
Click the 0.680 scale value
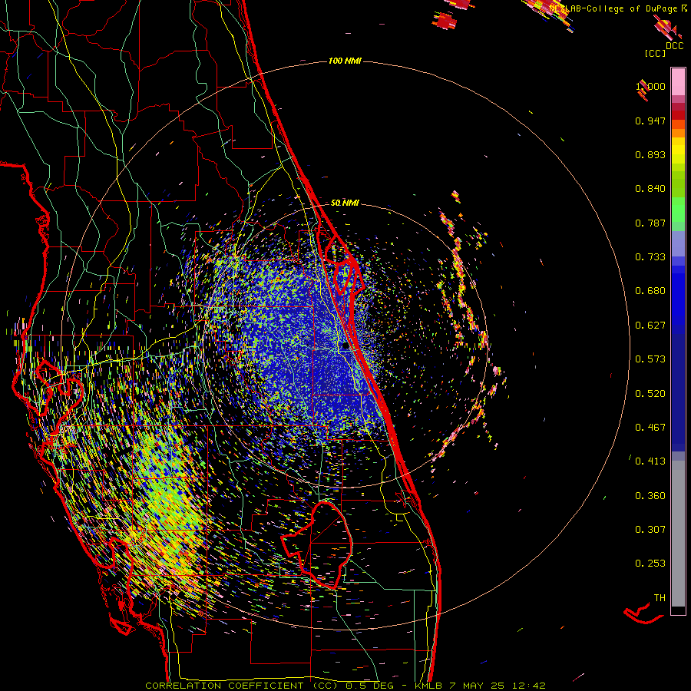point(650,291)
